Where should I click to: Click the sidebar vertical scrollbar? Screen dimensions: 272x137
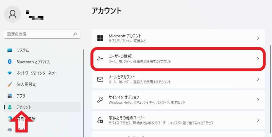pos(84,93)
